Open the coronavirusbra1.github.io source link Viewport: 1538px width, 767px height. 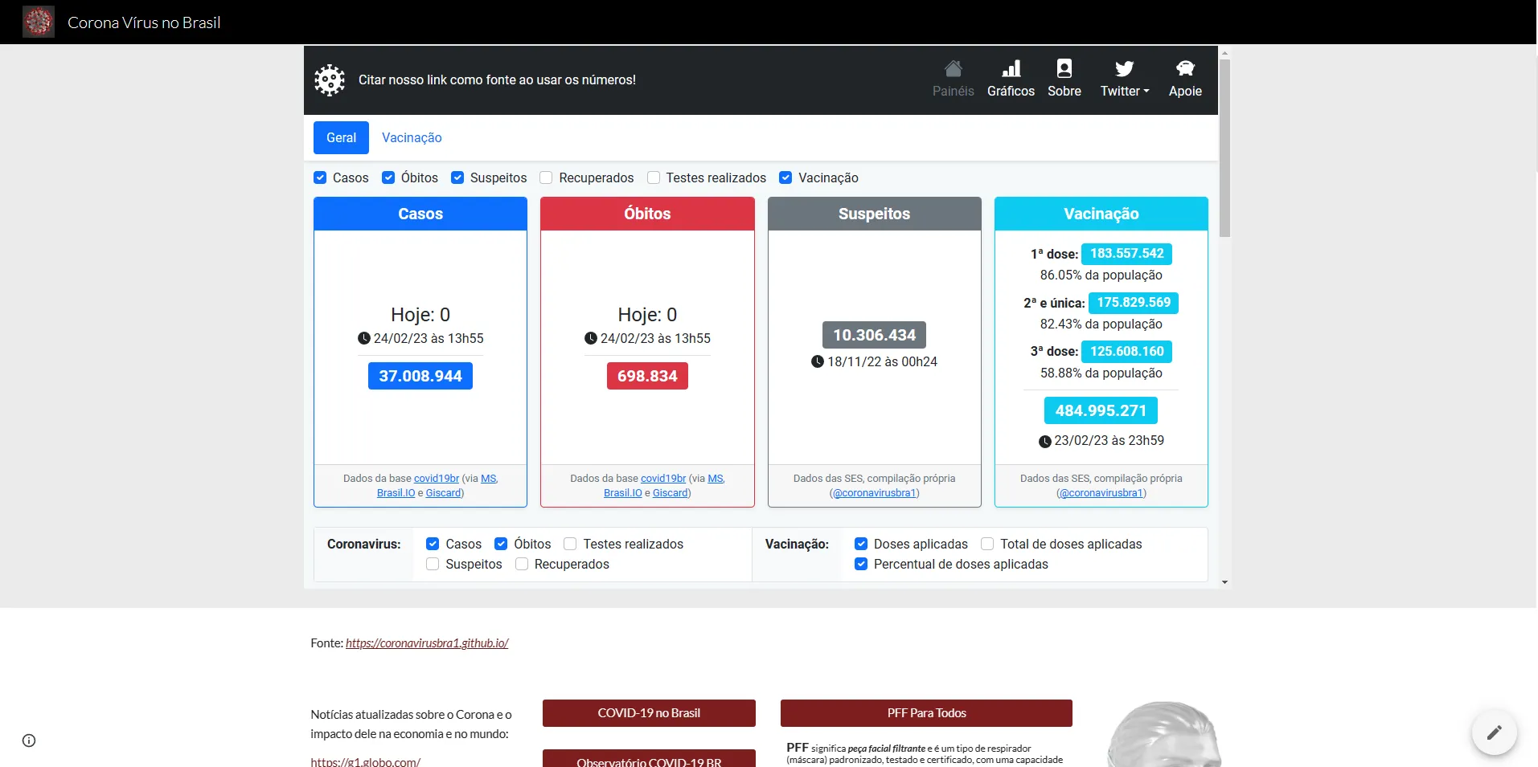[x=426, y=643]
